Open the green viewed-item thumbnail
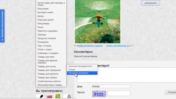Screen dimensions: 176x99 coord(58,96)
